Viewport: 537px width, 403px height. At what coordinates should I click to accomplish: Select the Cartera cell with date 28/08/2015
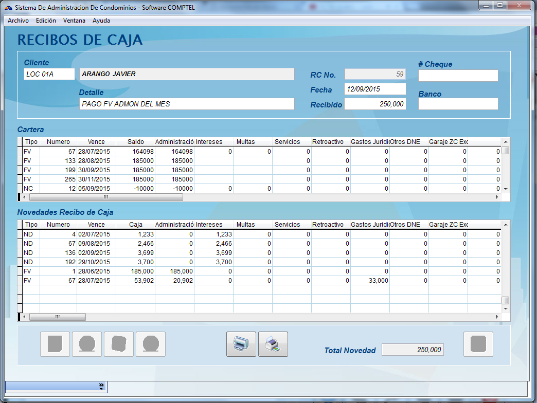tap(97, 161)
